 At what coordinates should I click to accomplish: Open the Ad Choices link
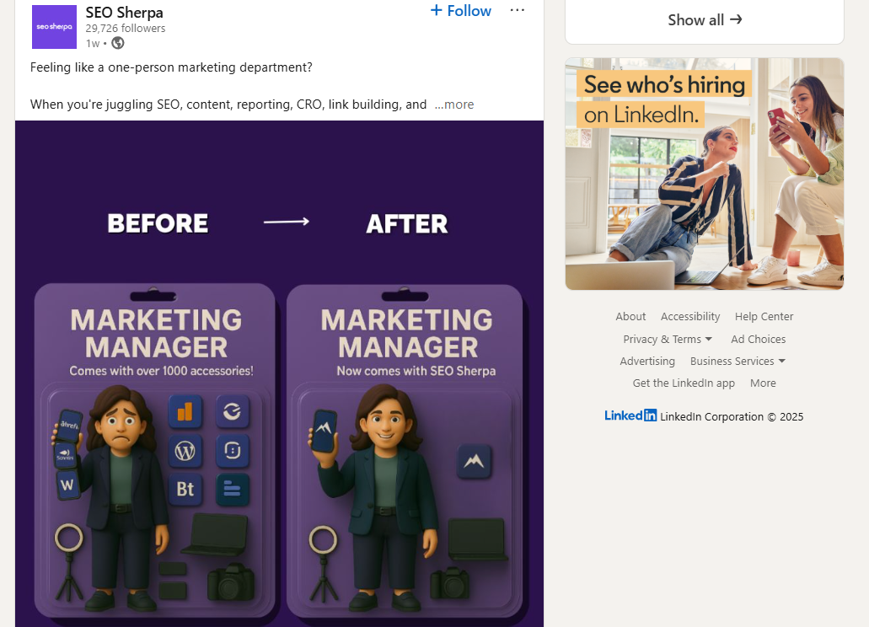pos(758,339)
